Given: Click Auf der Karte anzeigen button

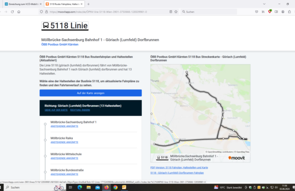Looking at the screenshot, I should pos(90,93).
